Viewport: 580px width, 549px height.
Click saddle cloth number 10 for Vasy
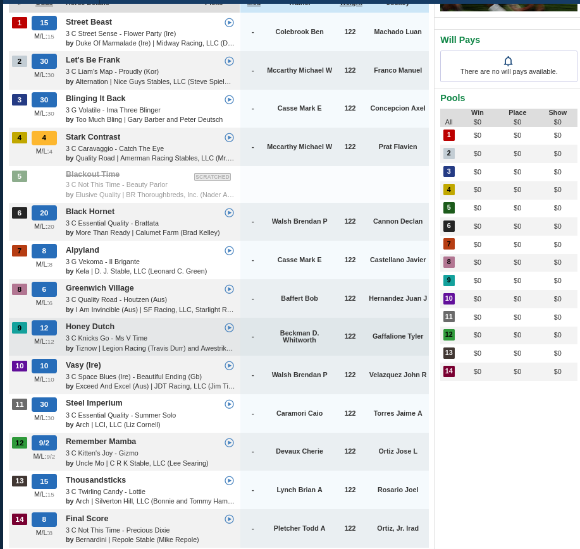pyautogui.click(x=20, y=366)
